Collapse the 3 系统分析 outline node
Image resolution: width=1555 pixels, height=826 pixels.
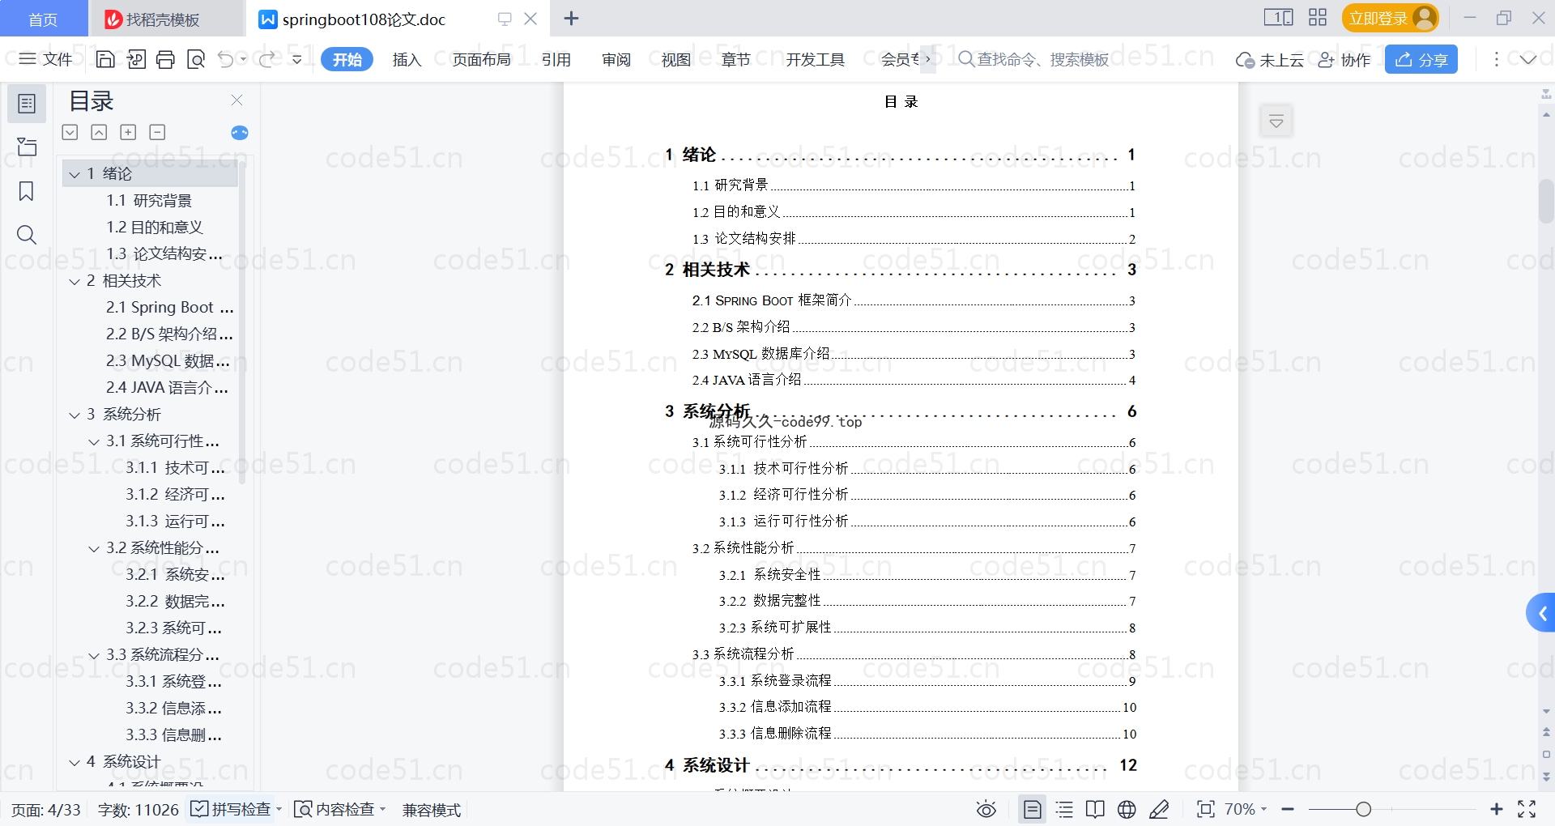pos(75,415)
